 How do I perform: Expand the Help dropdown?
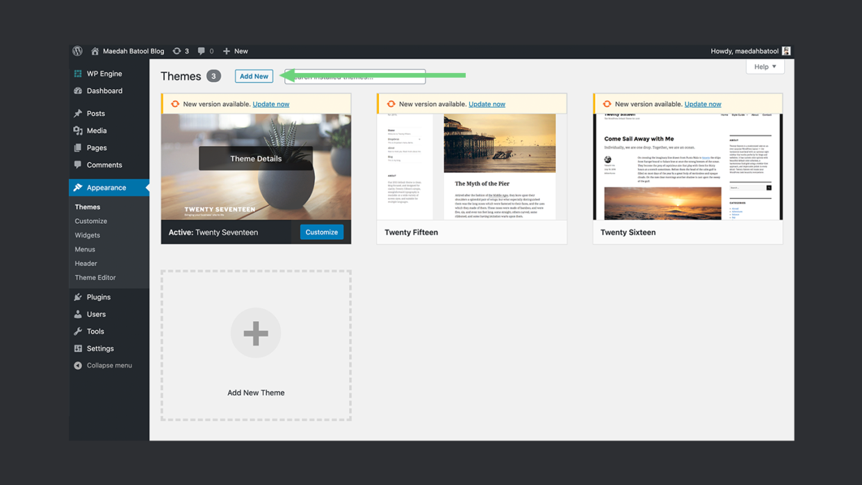click(765, 67)
